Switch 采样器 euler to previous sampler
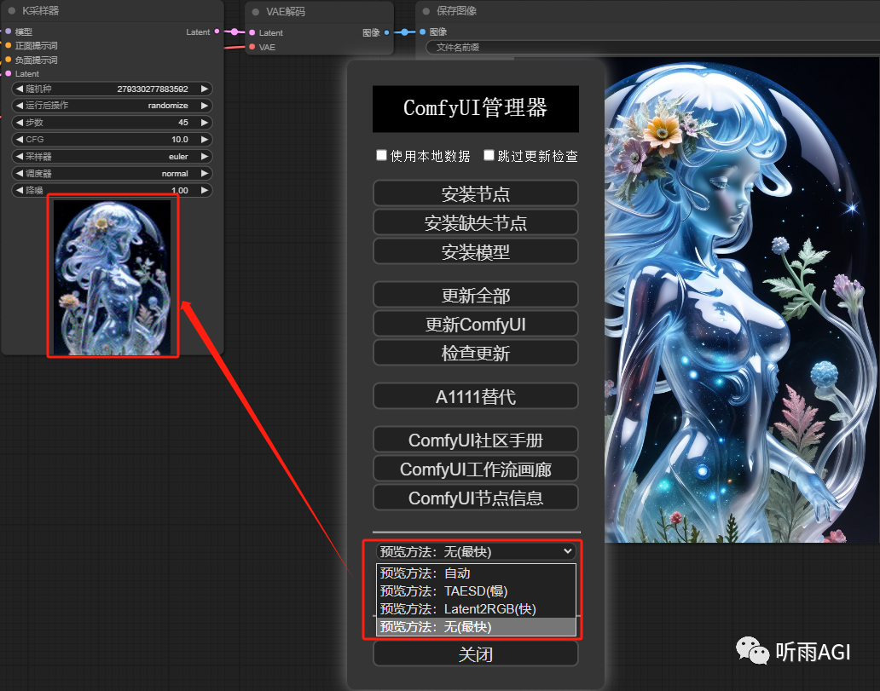 pyautogui.click(x=20, y=157)
